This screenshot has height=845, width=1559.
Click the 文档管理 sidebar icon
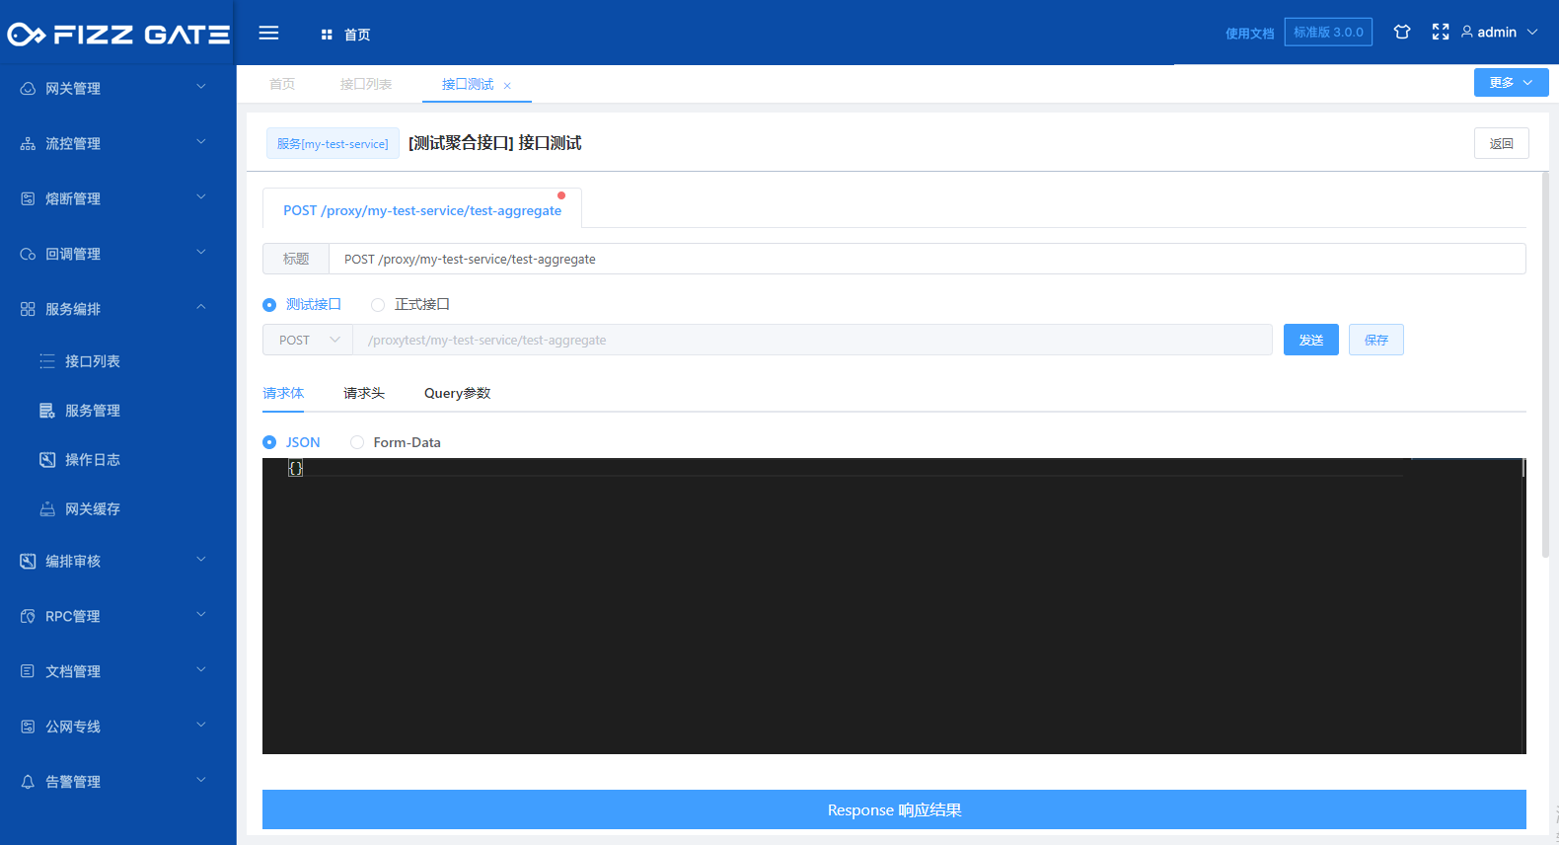click(28, 671)
